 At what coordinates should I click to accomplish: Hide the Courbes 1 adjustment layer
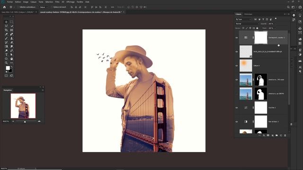(237, 108)
